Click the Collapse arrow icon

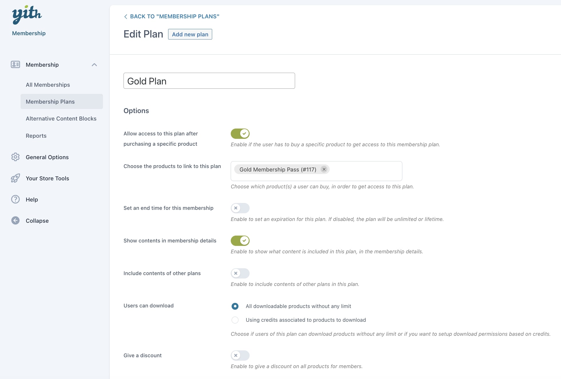pos(15,220)
